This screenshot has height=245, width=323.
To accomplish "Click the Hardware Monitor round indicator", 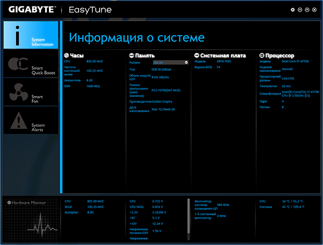I will point(9,202).
